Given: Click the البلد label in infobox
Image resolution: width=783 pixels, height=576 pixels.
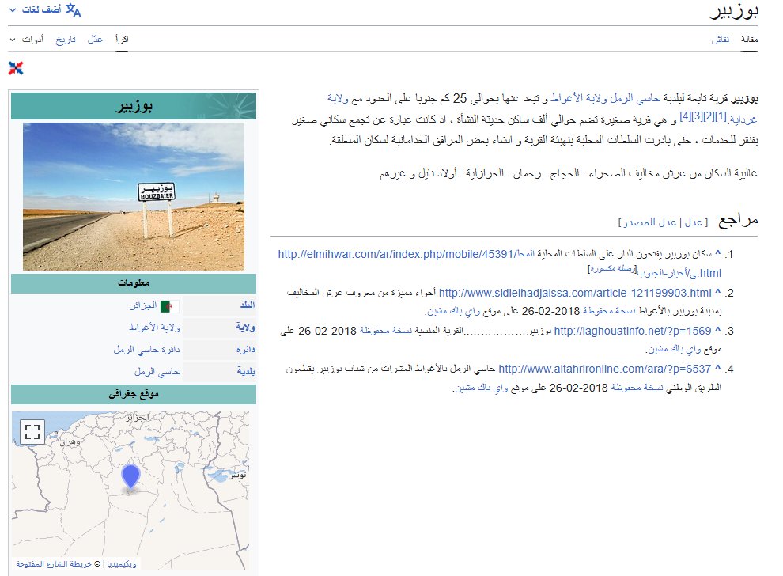Looking at the screenshot, I should 248,305.
